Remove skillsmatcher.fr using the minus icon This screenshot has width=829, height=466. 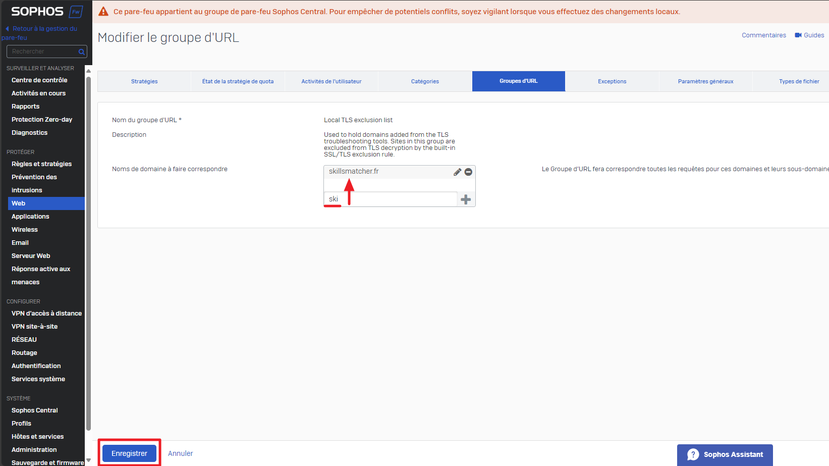(x=468, y=172)
